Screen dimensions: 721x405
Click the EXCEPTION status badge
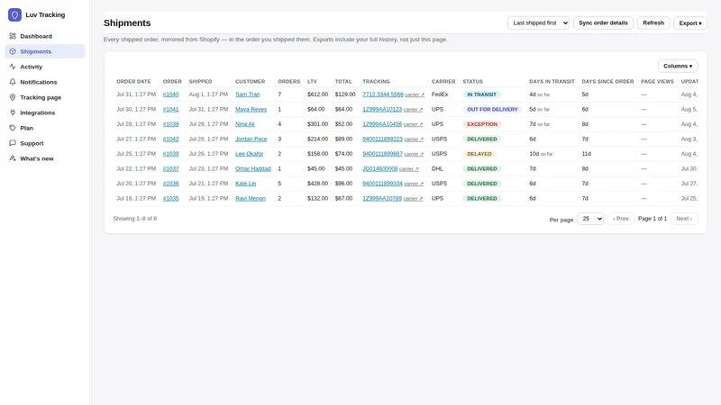pos(482,124)
